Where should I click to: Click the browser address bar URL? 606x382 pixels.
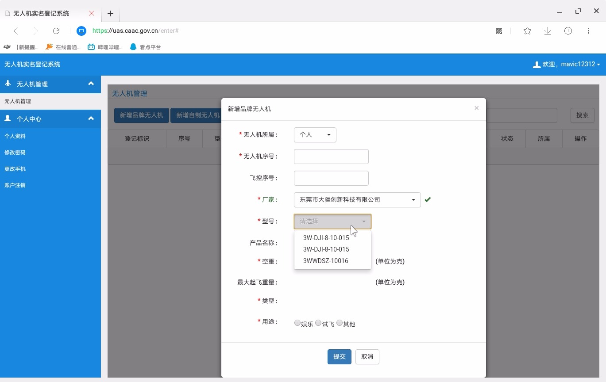(135, 31)
